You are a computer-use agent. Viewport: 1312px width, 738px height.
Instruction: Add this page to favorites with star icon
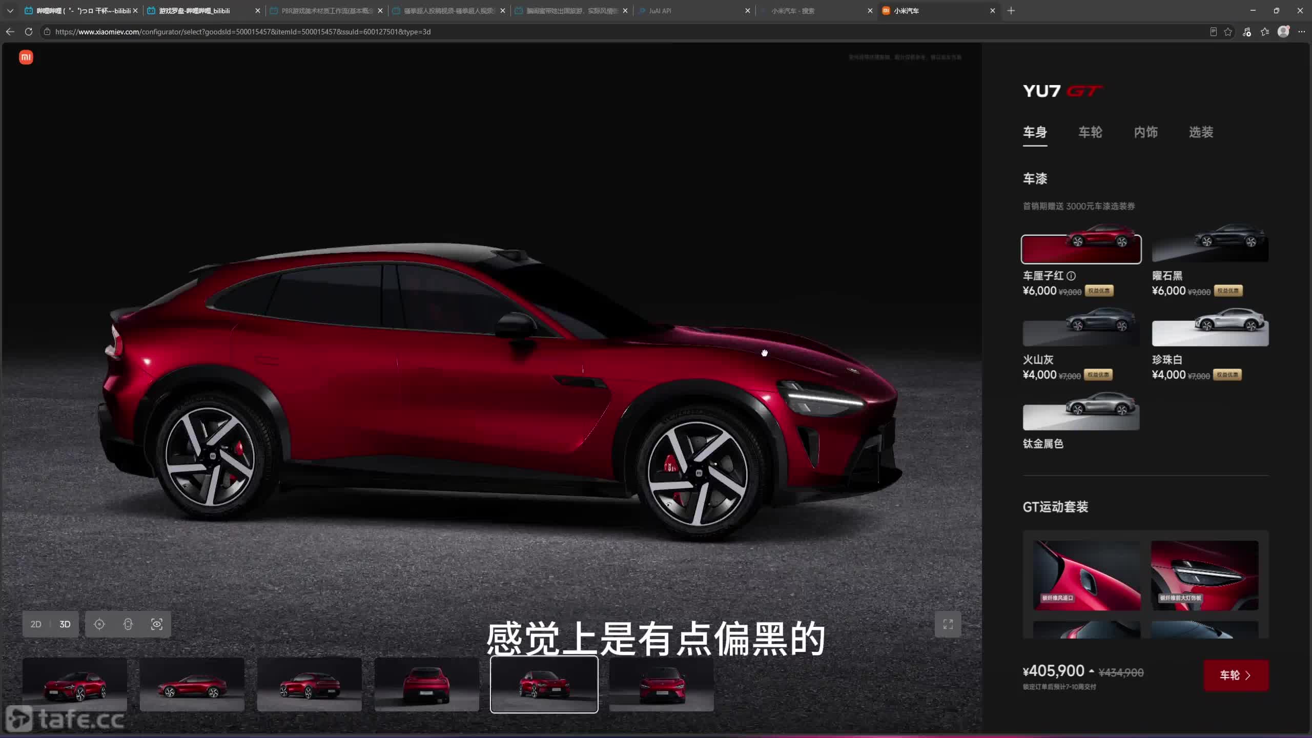1228,32
